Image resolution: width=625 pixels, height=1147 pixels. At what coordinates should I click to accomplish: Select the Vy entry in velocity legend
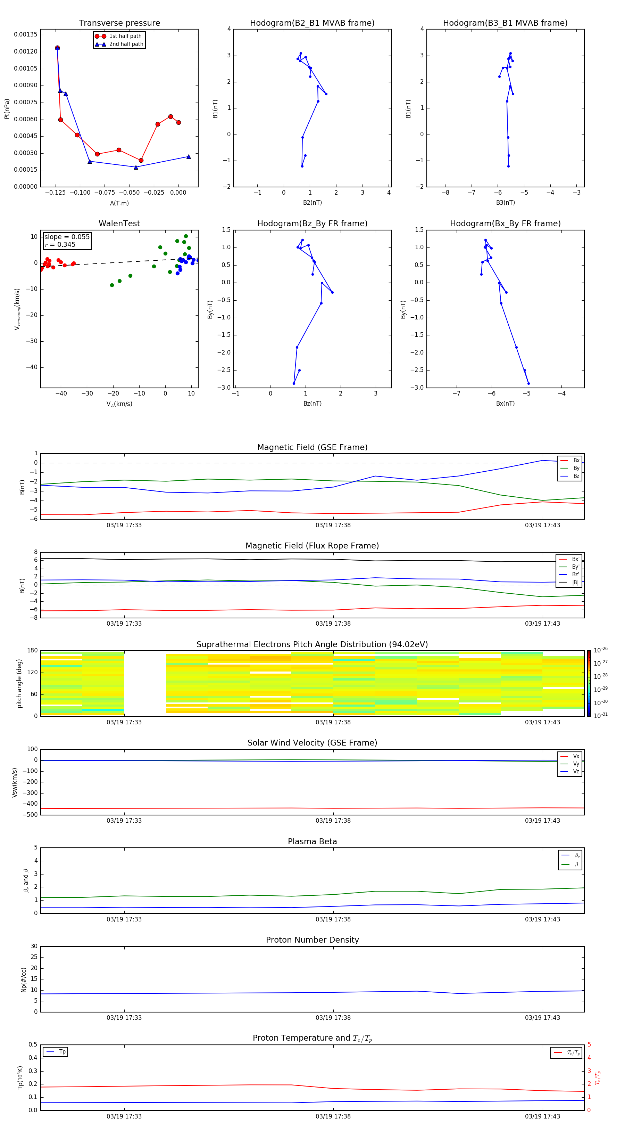(x=570, y=764)
